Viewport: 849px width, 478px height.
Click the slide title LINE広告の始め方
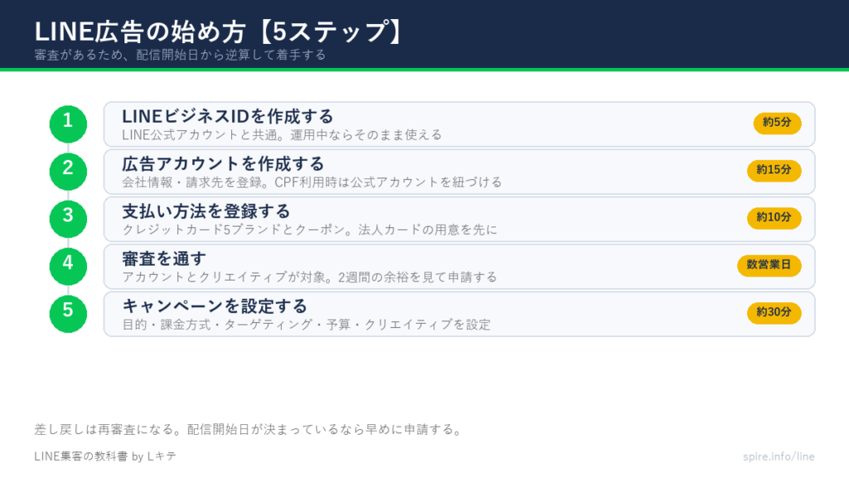140,32
